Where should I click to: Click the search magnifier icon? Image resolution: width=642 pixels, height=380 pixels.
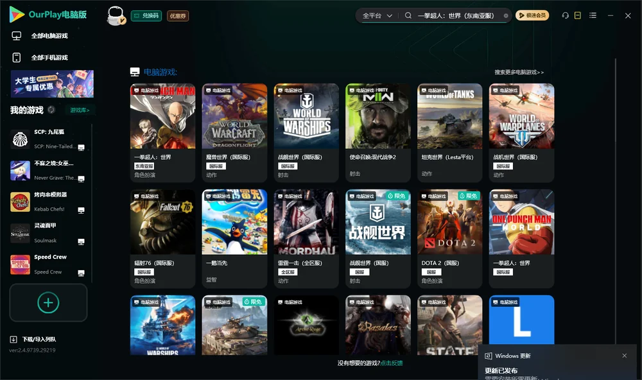click(x=408, y=15)
